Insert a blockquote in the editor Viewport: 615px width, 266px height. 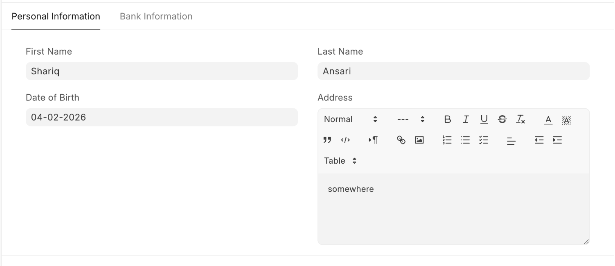[327, 140]
